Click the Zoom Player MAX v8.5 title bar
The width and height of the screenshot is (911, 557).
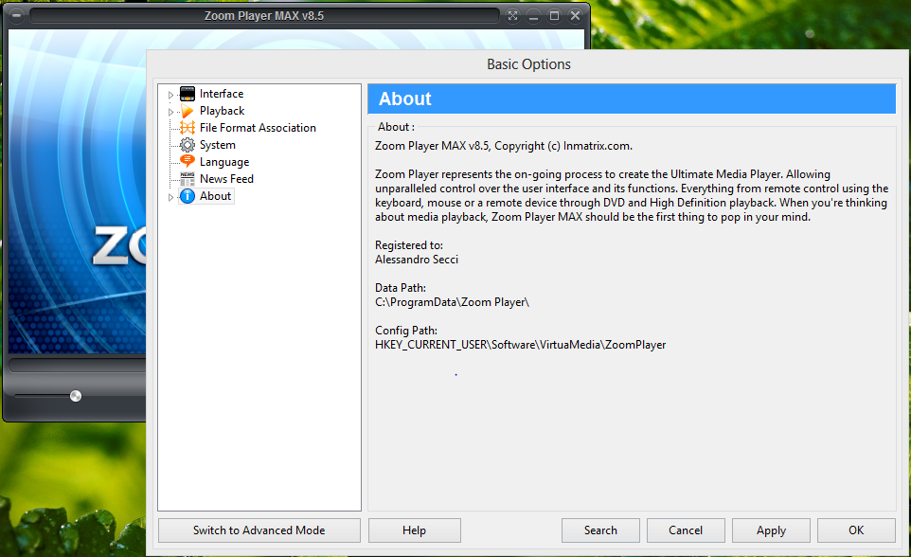264,16
